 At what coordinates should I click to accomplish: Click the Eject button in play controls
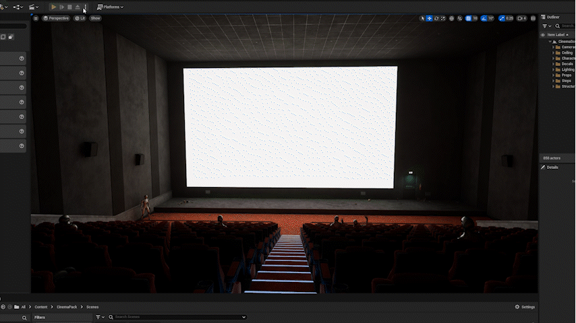tap(78, 7)
